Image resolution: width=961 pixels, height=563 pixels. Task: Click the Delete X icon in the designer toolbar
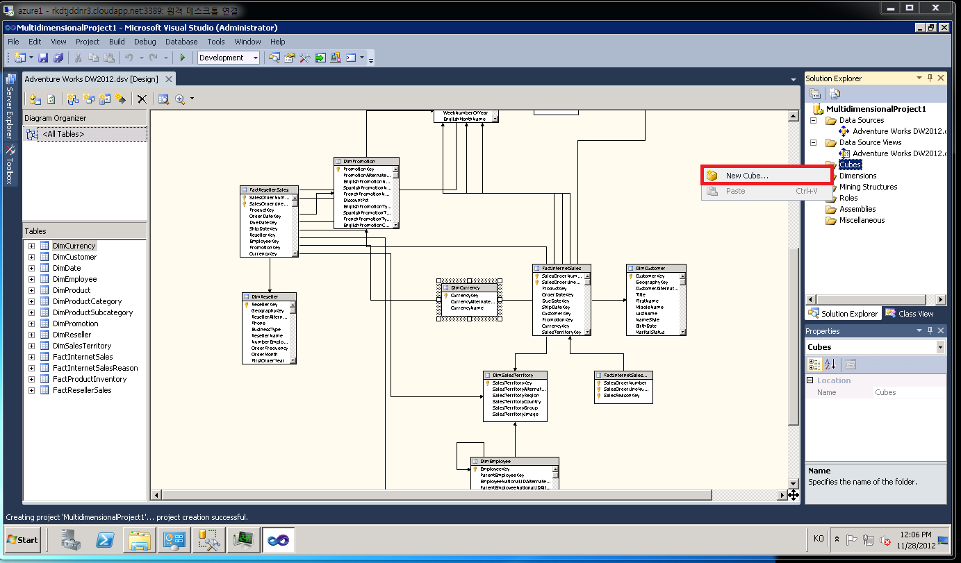click(x=142, y=99)
